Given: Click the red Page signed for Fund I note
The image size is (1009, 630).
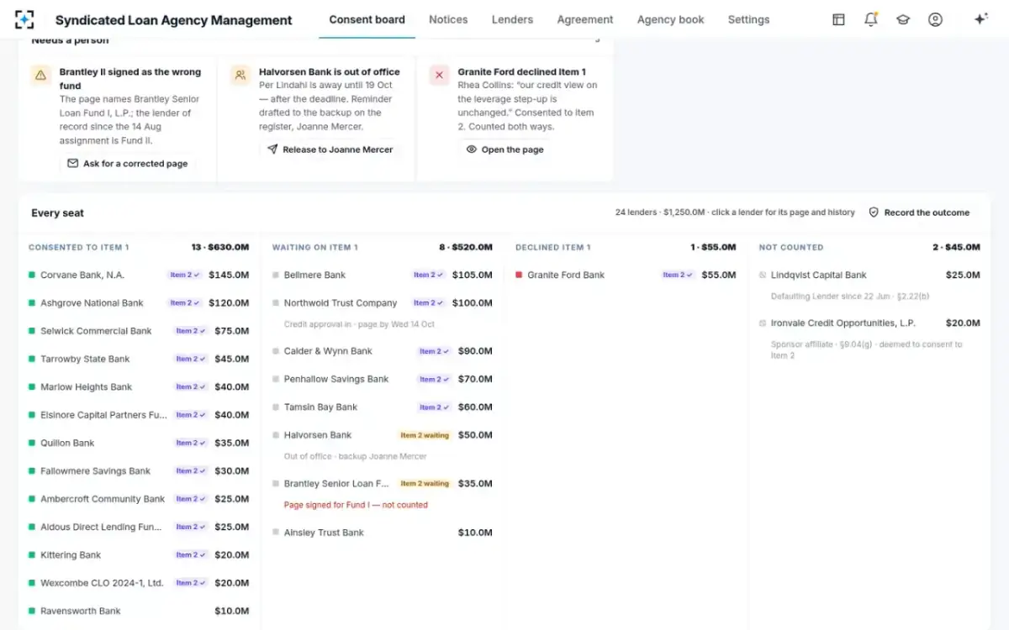Looking at the screenshot, I should coord(356,505).
